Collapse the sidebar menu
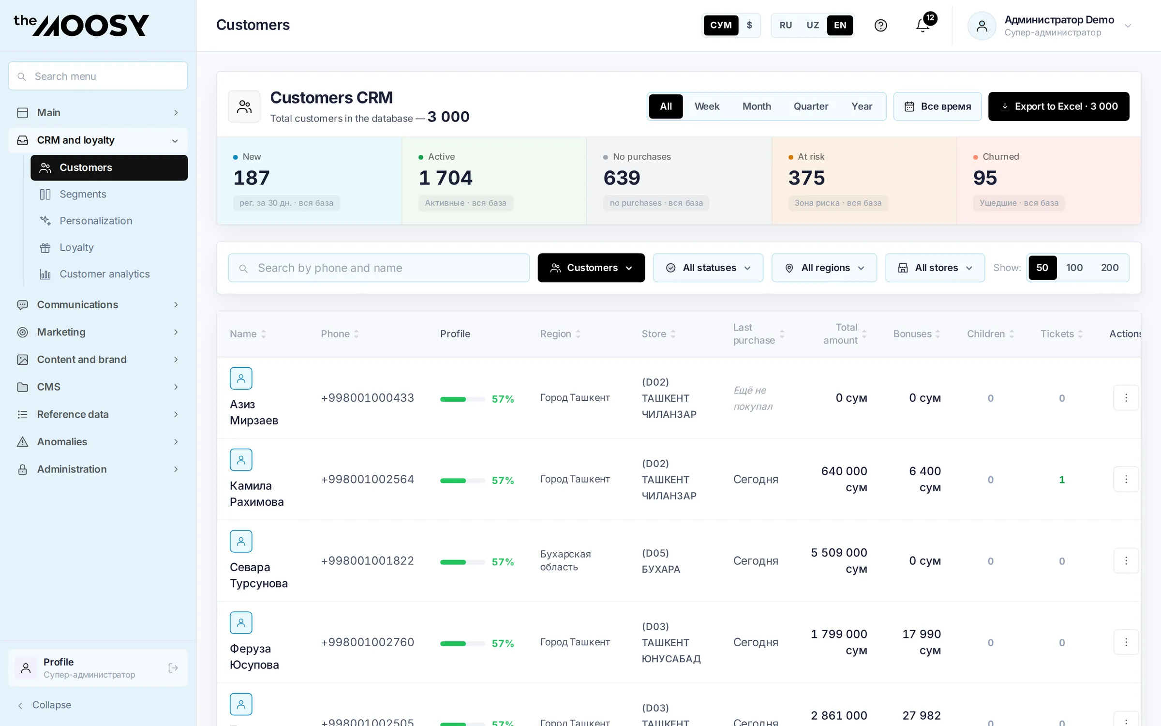Viewport: 1161px width, 726px height. pos(45,705)
